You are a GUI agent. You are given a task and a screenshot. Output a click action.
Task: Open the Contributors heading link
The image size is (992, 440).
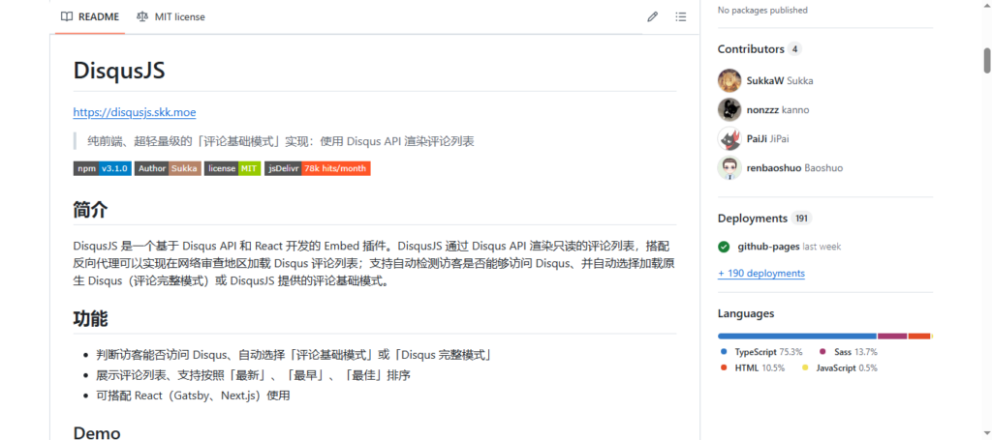click(751, 48)
